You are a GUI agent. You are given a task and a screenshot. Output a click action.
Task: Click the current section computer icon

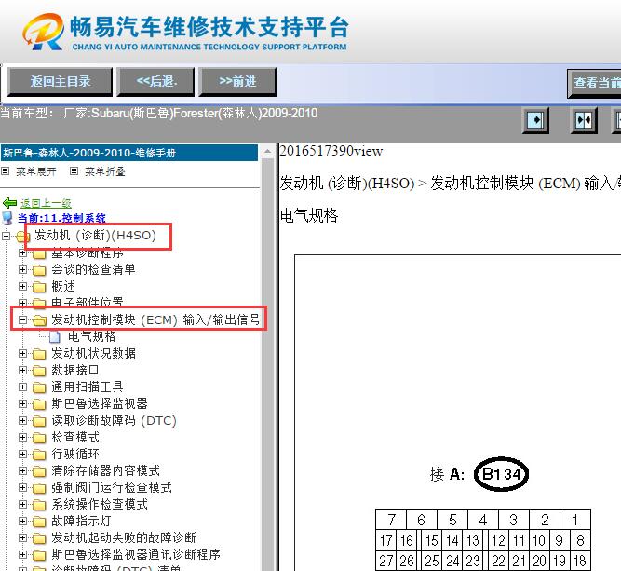click(x=7, y=218)
